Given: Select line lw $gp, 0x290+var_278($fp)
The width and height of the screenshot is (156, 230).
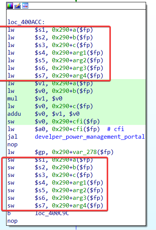Looking at the screenshot, I should [60, 152].
